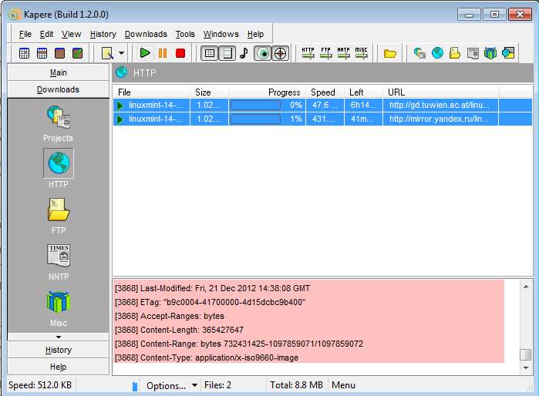This screenshot has height=396, width=539.
Task: Click the log scrollbar thumb
Action: tap(526, 354)
